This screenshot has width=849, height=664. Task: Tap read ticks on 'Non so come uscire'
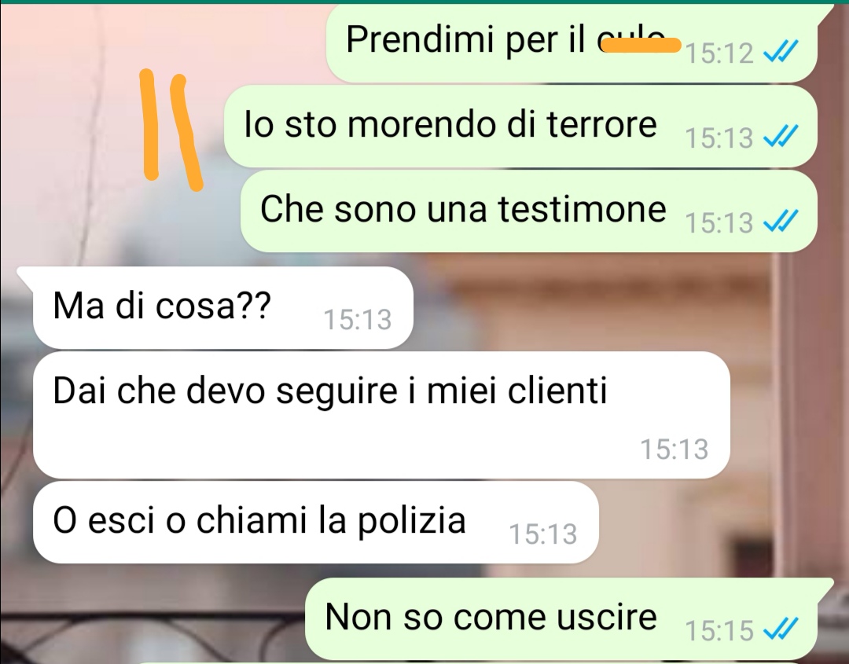[781, 629]
